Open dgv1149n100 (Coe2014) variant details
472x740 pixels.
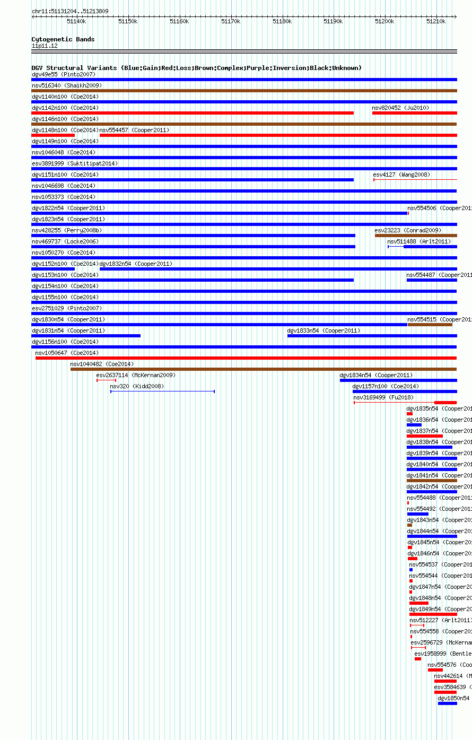click(x=65, y=141)
